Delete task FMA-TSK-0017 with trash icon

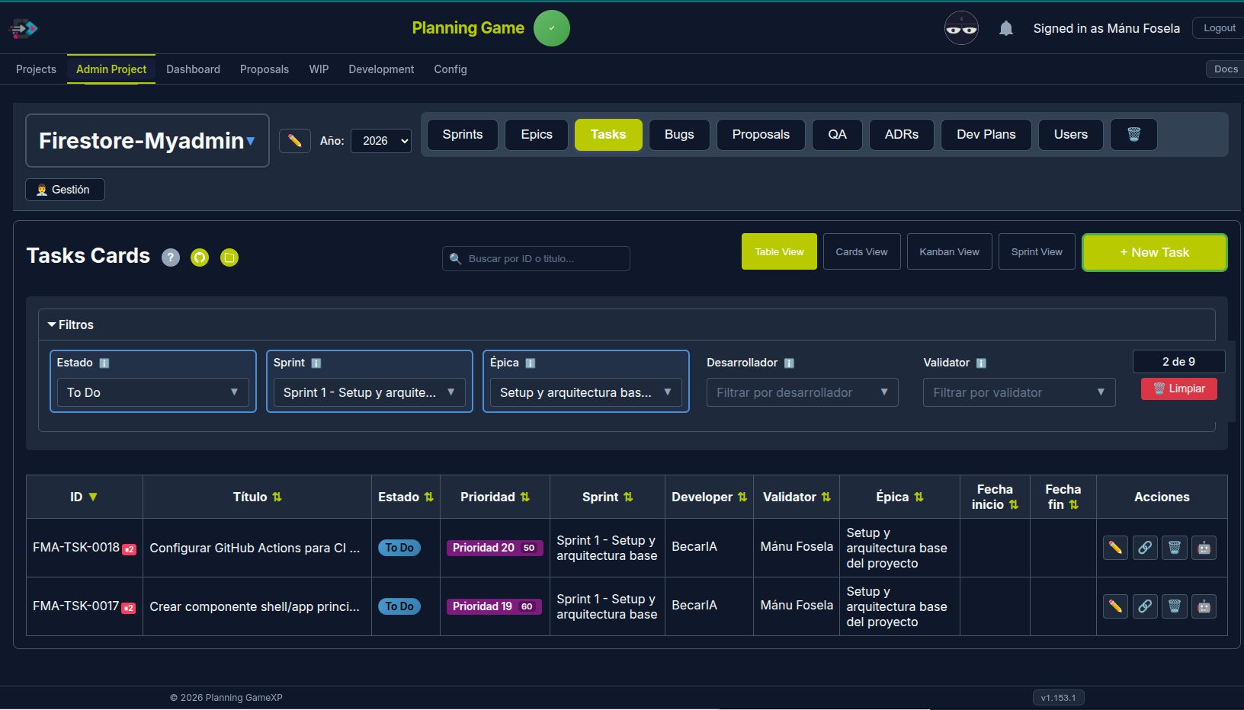coord(1174,606)
